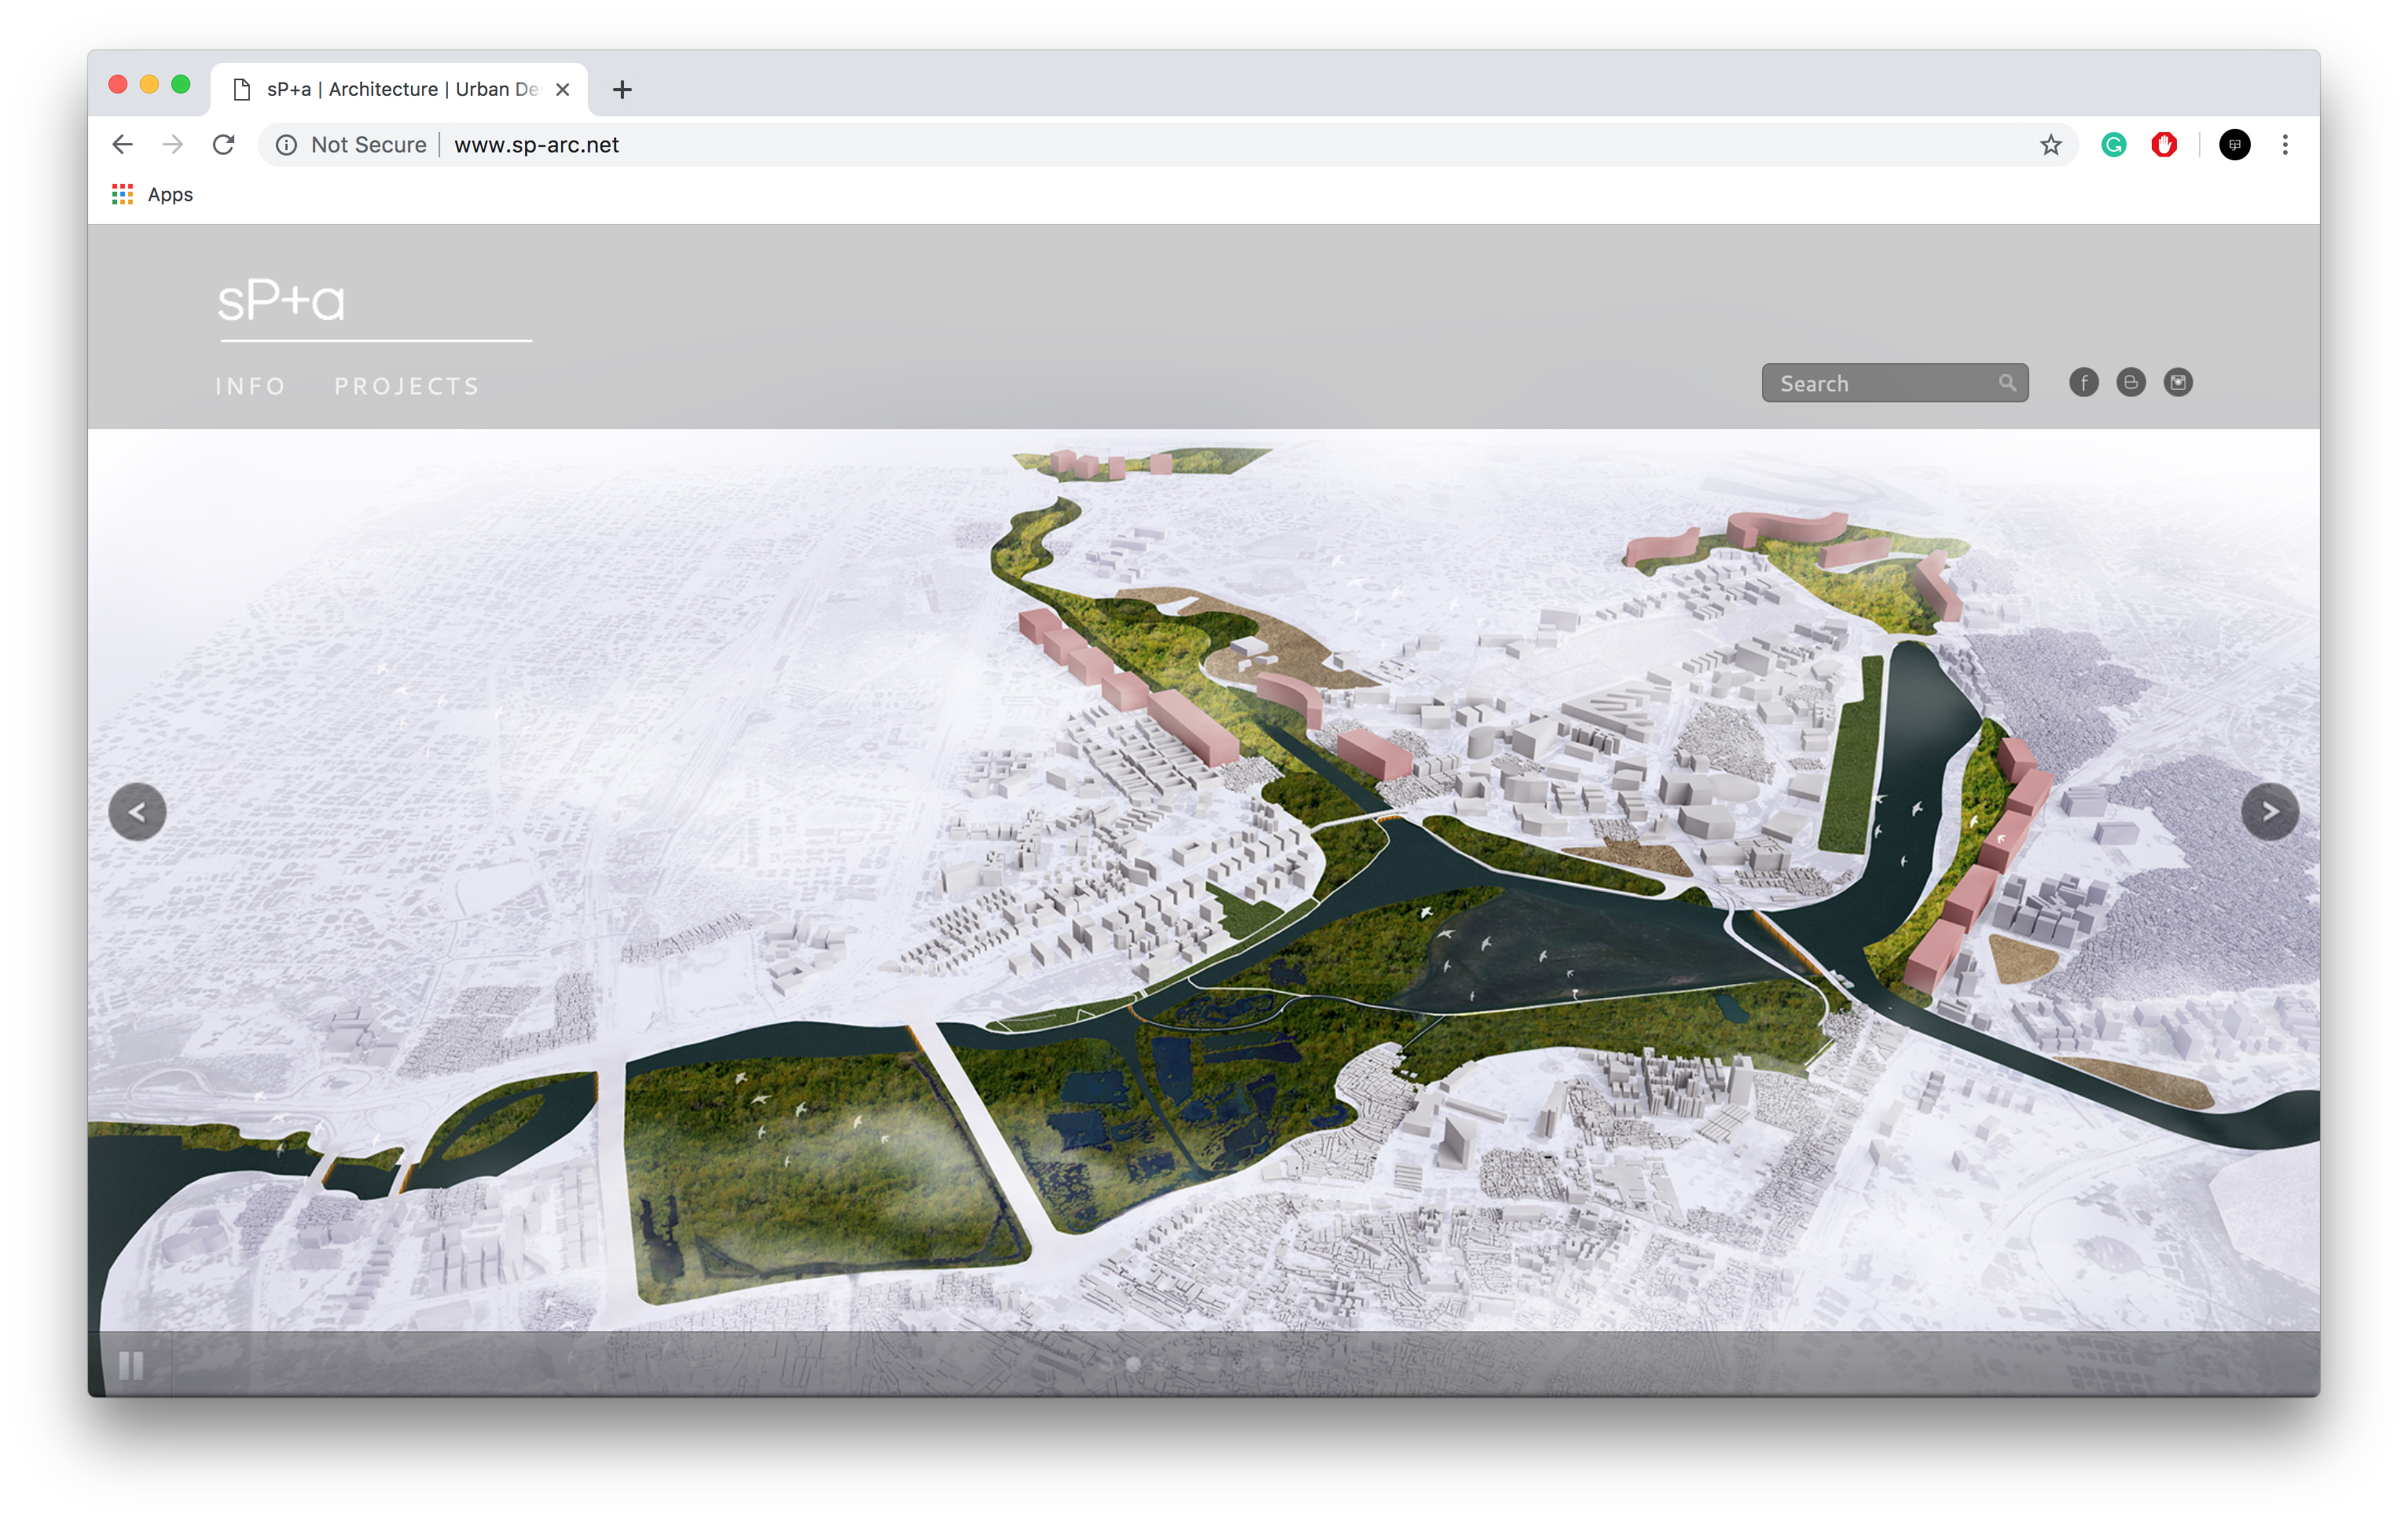Open the red stop-hand adblock extension

point(2165,145)
